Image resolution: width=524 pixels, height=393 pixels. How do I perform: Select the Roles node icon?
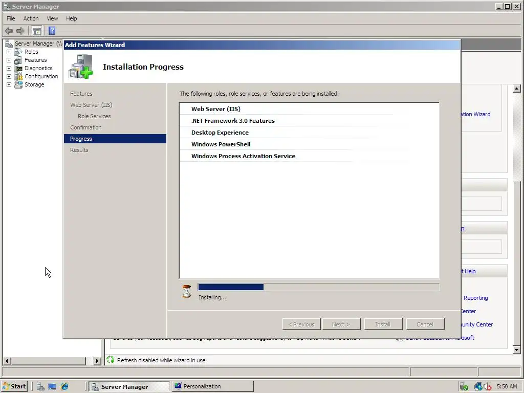(18, 52)
